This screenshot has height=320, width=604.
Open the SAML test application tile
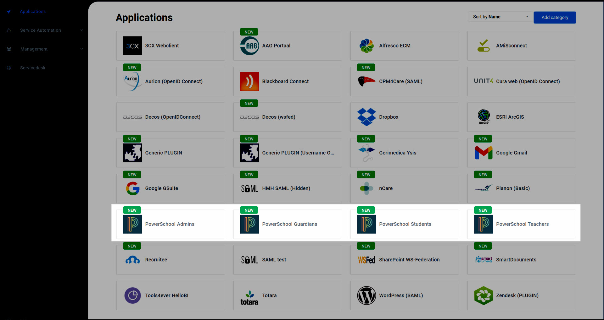pos(288,260)
